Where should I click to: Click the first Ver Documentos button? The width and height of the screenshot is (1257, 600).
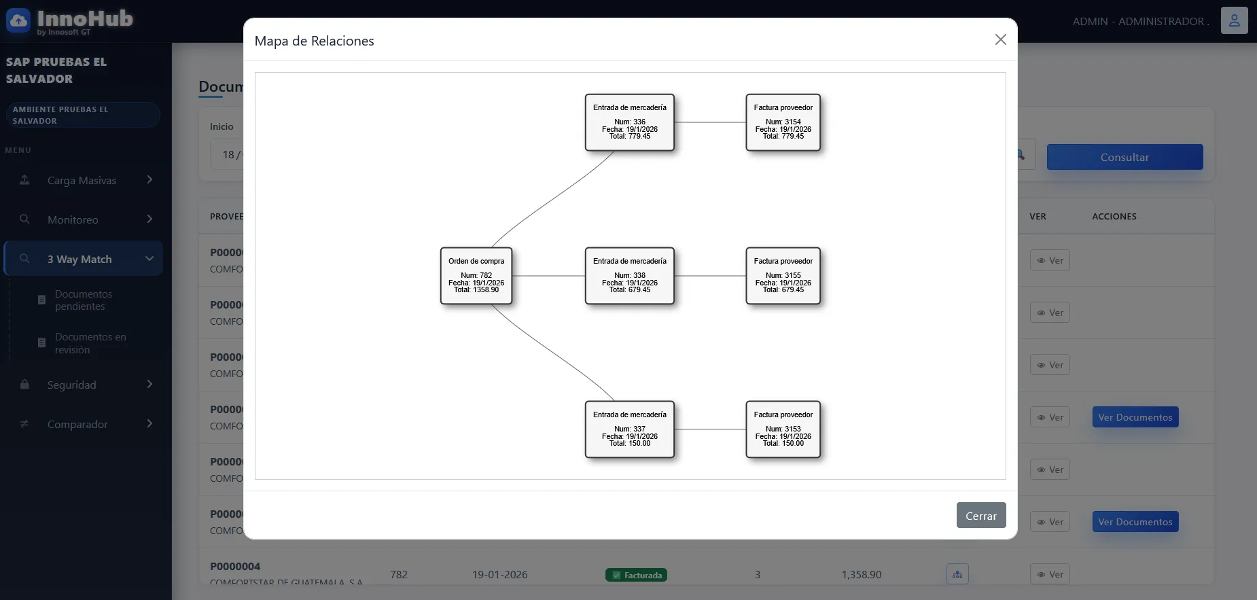click(x=1135, y=417)
